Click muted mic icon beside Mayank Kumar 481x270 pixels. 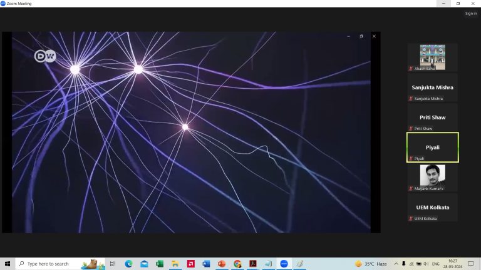[411, 189]
